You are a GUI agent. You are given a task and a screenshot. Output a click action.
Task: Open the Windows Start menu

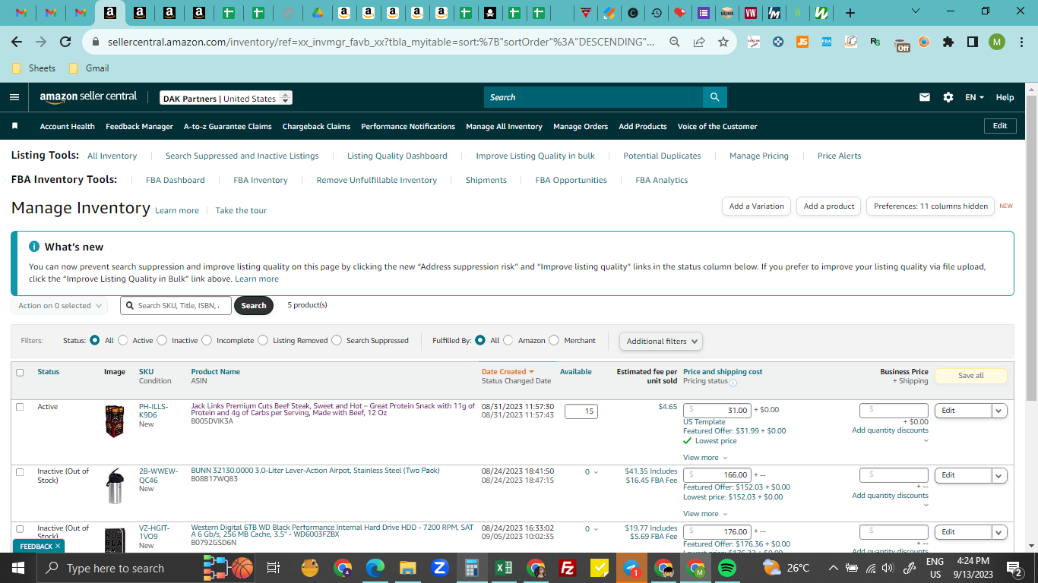[18, 568]
